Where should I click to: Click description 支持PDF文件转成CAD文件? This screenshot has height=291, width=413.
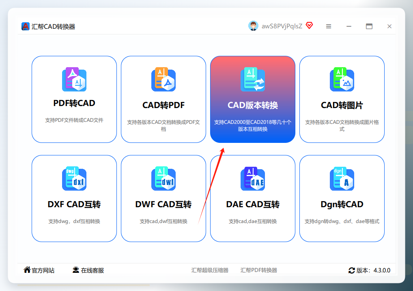74,120
